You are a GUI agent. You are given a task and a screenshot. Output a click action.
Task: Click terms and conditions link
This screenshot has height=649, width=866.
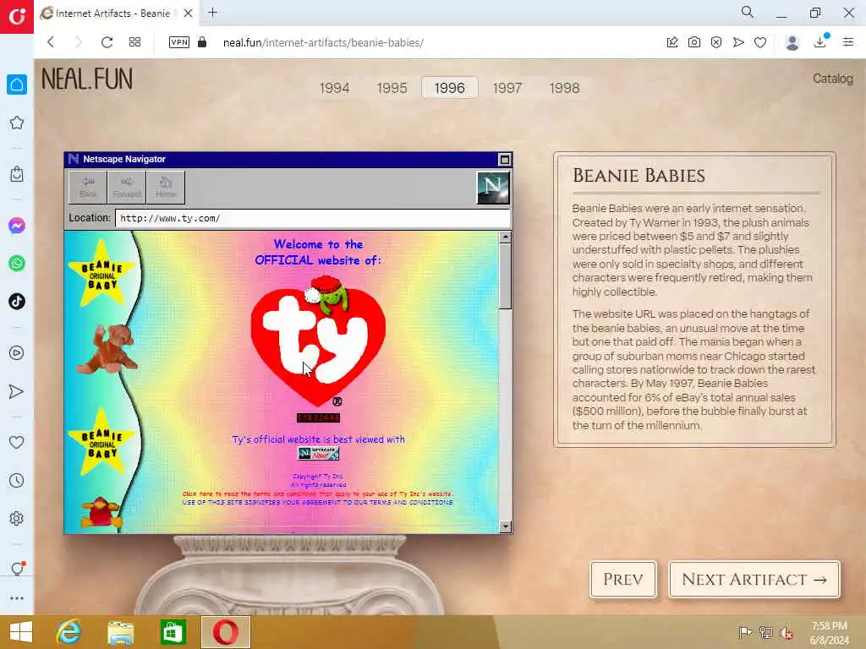pyautogui.click(x=318, y=494)
